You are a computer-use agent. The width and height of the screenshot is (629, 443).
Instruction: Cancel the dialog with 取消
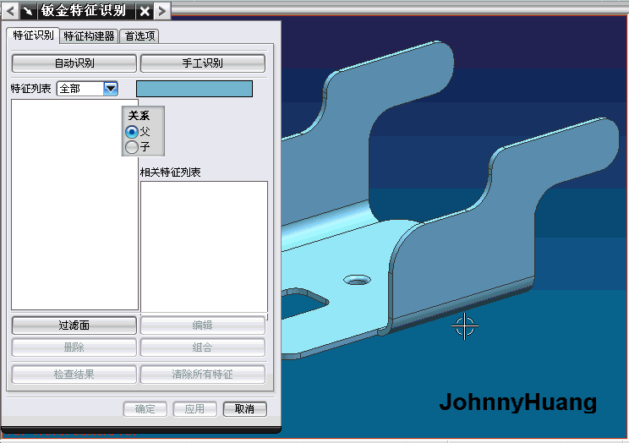[244, 409]
